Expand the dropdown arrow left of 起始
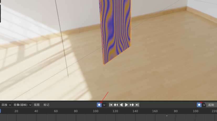217x121 pixels. click(204, 105)
